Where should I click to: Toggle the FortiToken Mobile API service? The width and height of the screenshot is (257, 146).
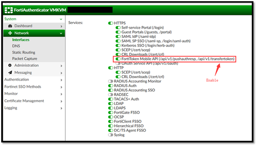[118, 59]
